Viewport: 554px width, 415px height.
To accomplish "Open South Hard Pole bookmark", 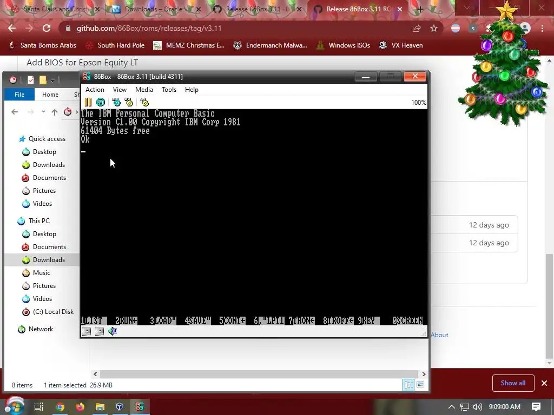I will click(115, 45).
